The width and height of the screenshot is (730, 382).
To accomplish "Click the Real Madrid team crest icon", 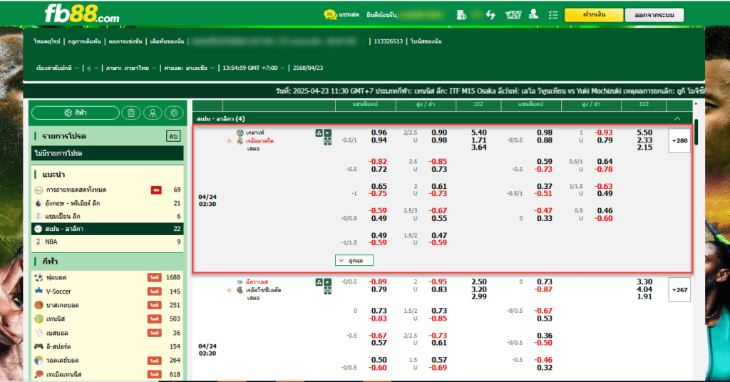I will [x=240, y=141].
